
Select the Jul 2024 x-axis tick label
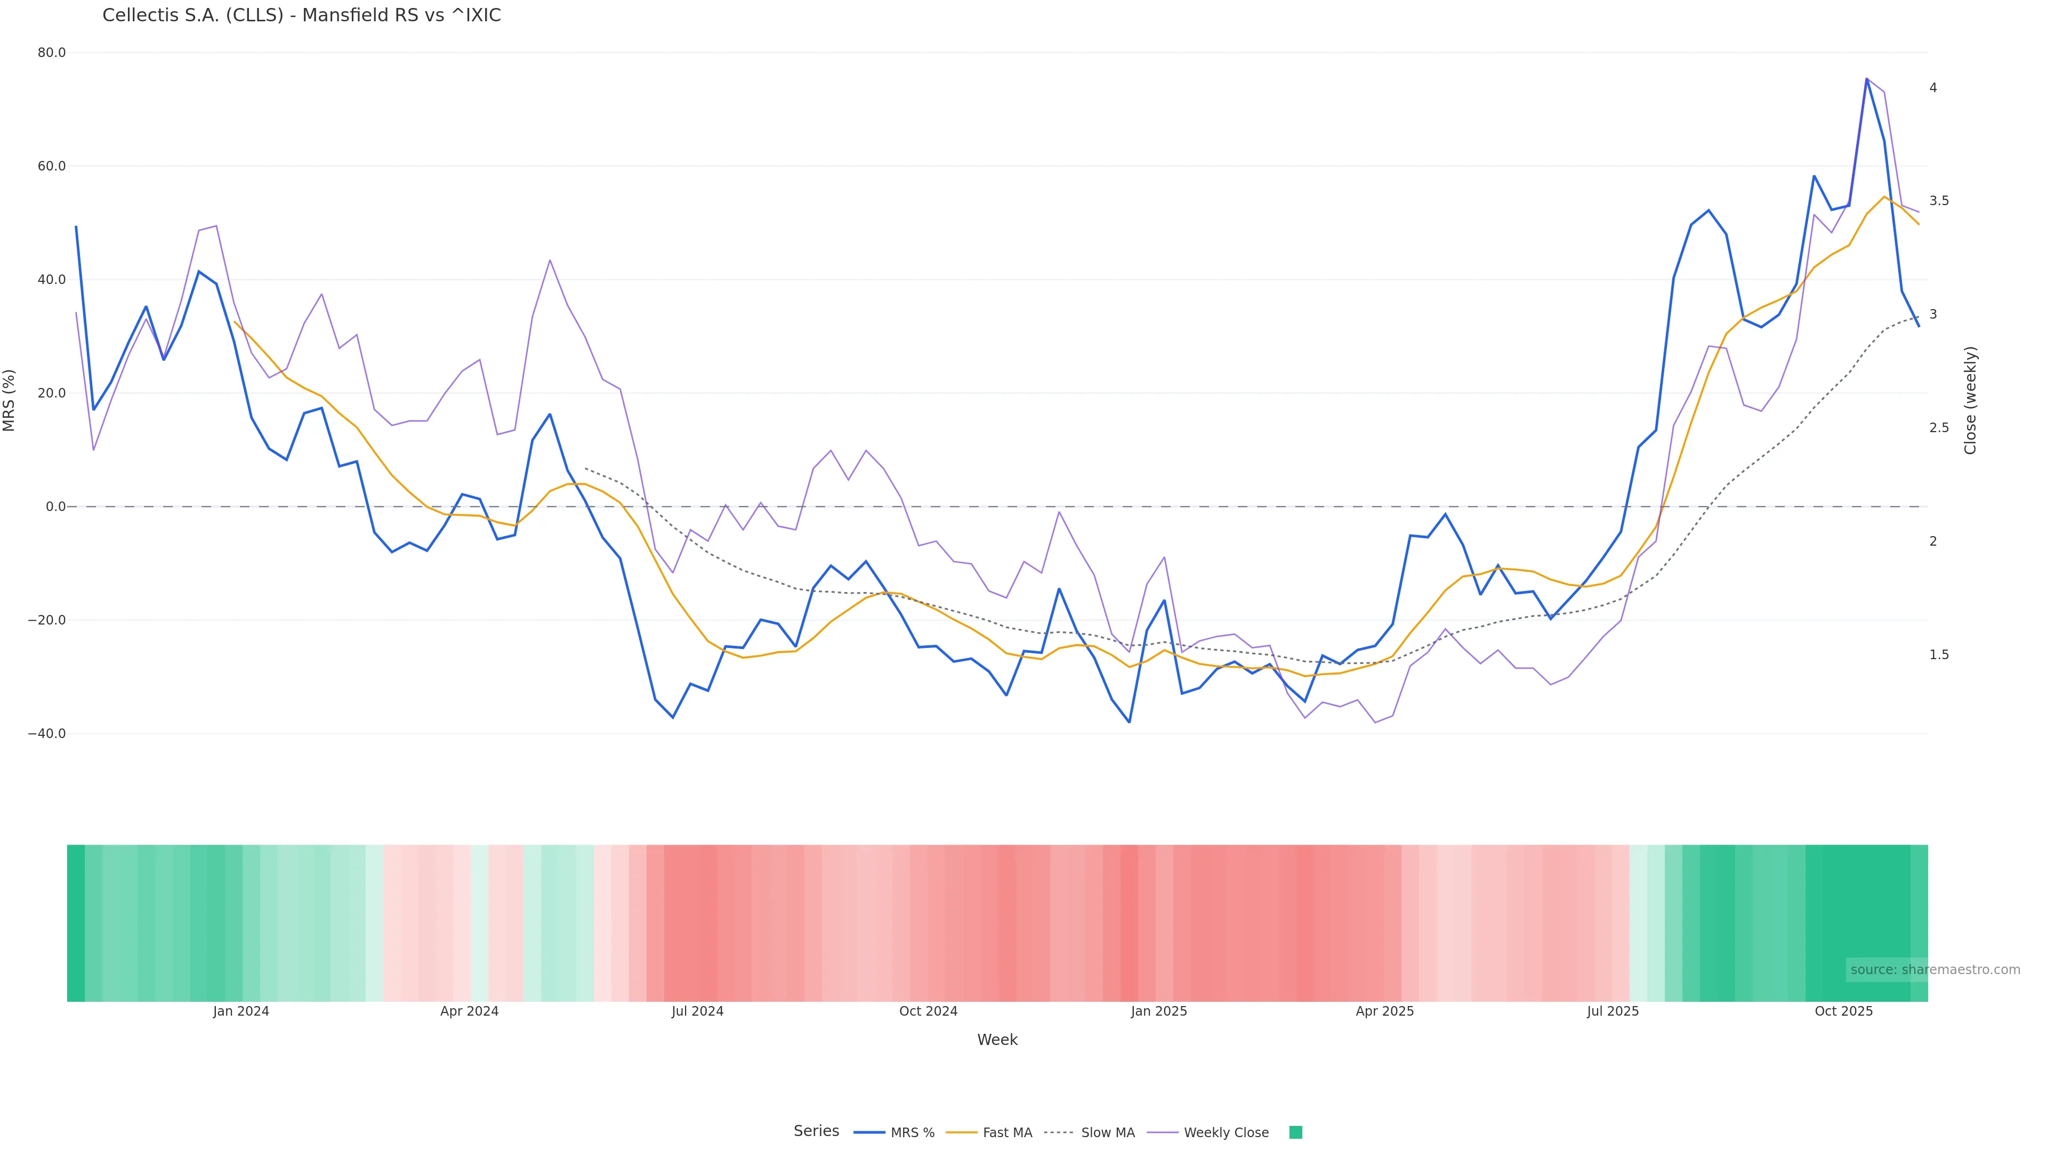(697, 1012)
